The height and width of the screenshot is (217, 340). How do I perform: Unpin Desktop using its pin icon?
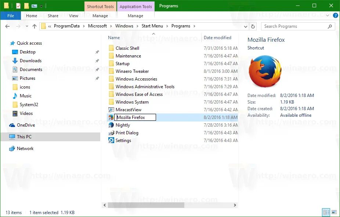pos(97,52)
